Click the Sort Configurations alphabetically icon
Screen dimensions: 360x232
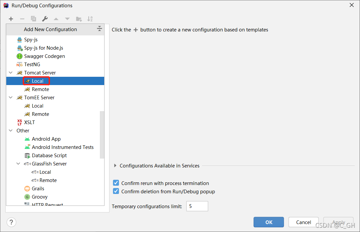[90, 19]
